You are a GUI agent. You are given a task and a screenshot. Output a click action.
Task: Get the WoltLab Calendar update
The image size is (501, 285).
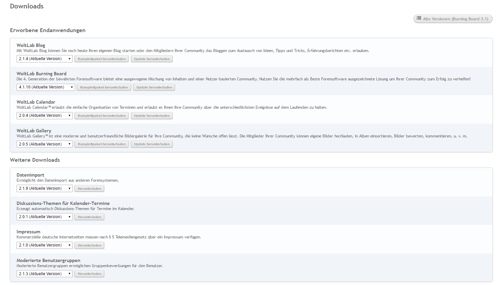point(152,115)
